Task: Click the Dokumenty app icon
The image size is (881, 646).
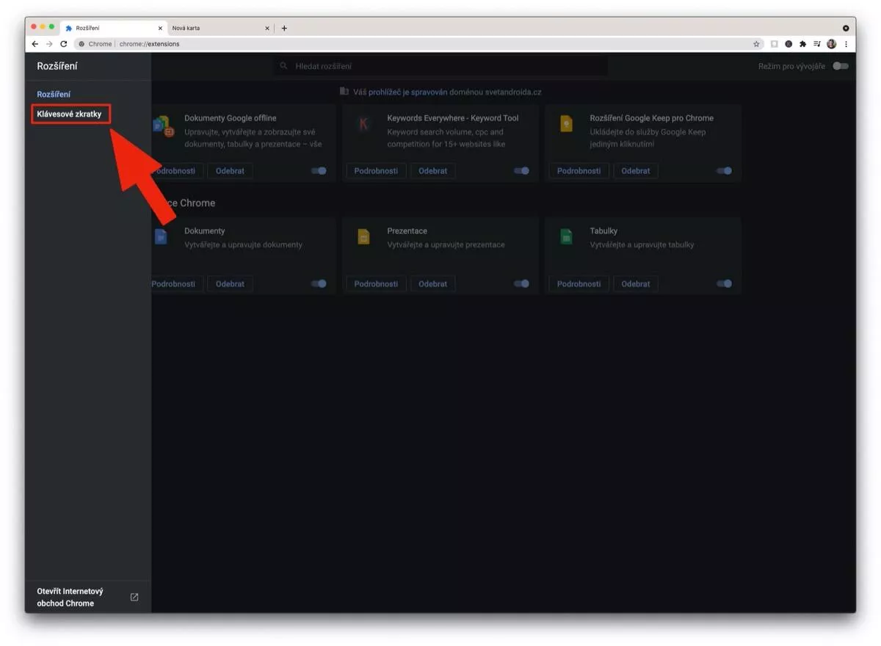Action: [161, 237]
